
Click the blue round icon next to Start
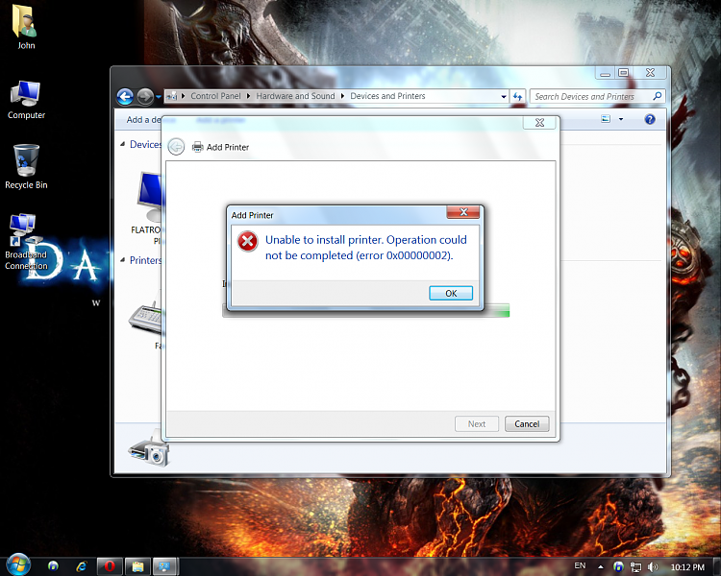[53, 565]
